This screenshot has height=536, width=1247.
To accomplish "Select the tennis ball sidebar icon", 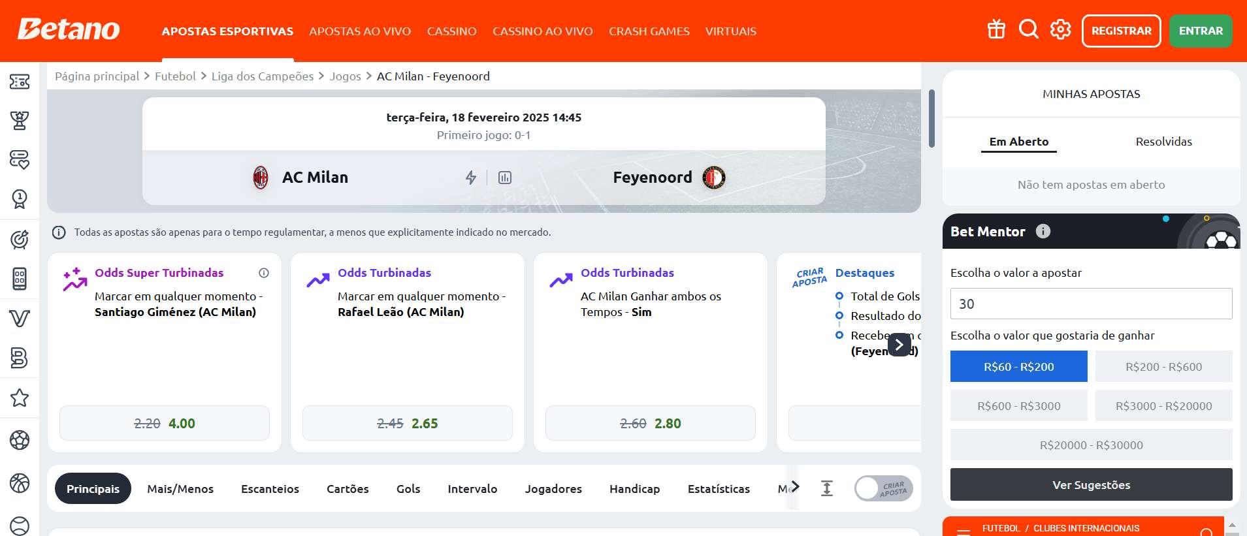I will [20, 526].
